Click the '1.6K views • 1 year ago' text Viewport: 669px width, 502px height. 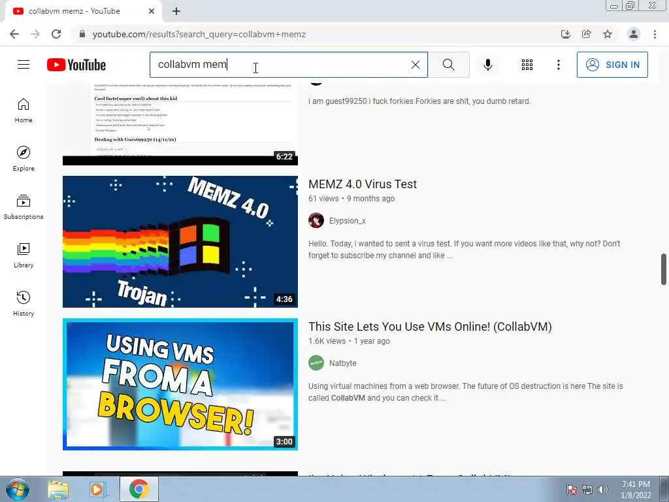[x=349, y=341]
